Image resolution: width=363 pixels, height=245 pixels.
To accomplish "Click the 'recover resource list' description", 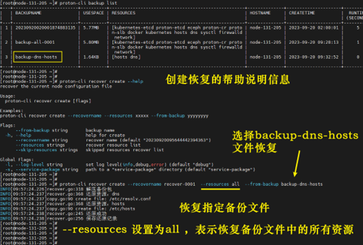I will (x=113, y=145).
